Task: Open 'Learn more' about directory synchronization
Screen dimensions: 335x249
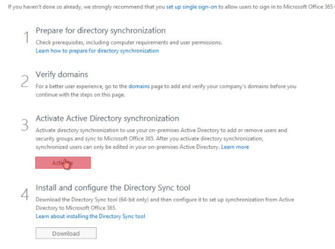Action: 235,147
